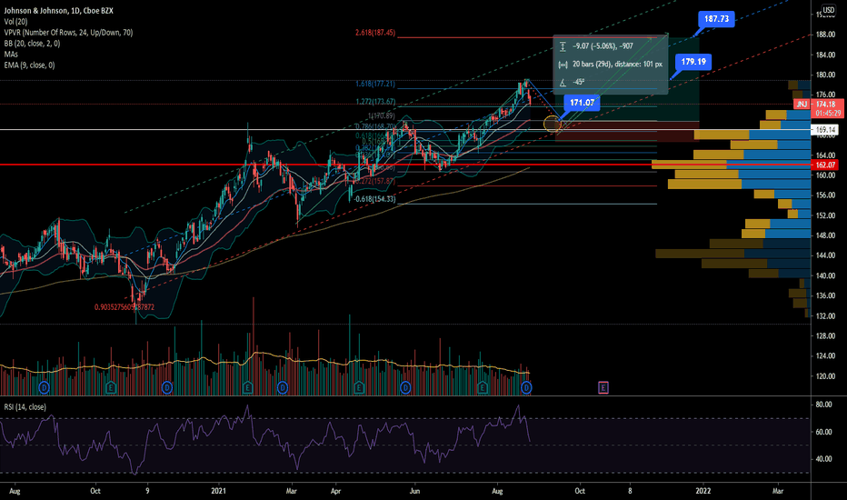Screen dimensions: 847x500
Task: Click the red 0.903527560987872 low label
Action: pos(125,307)
